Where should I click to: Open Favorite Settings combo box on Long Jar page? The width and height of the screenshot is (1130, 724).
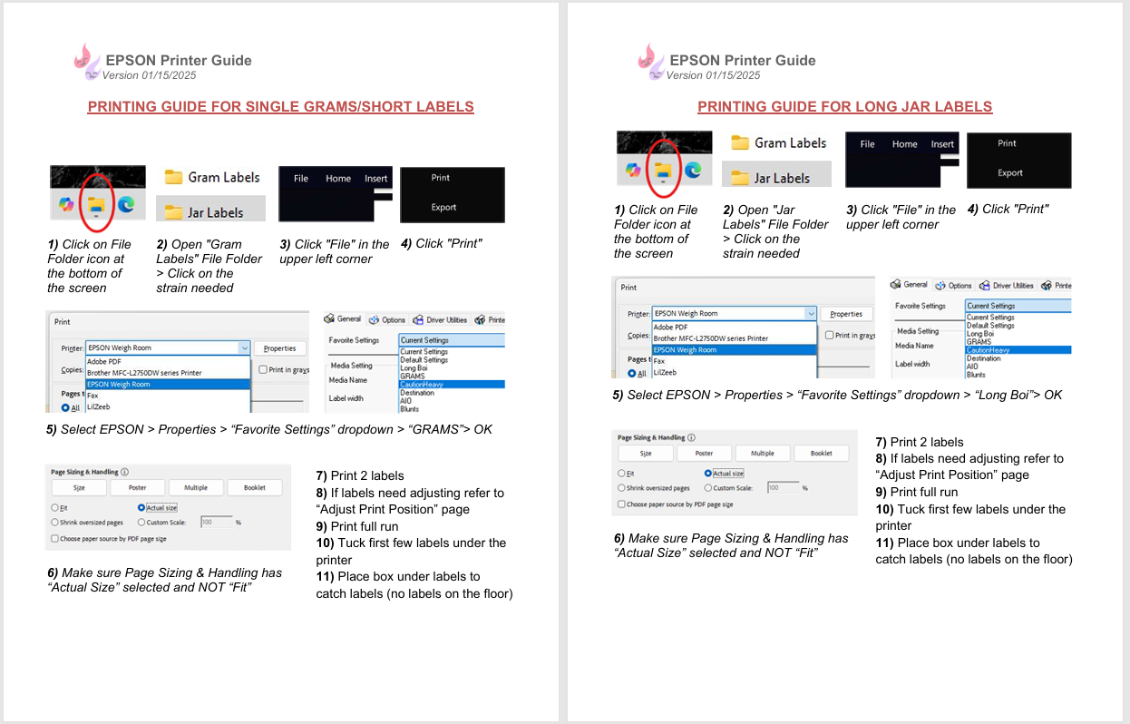pyautogui.click(x=1018, y=306)
